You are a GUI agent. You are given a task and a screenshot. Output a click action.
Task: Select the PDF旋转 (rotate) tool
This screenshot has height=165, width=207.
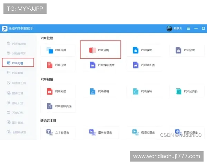pyautogui.click(x=143, y=91)
